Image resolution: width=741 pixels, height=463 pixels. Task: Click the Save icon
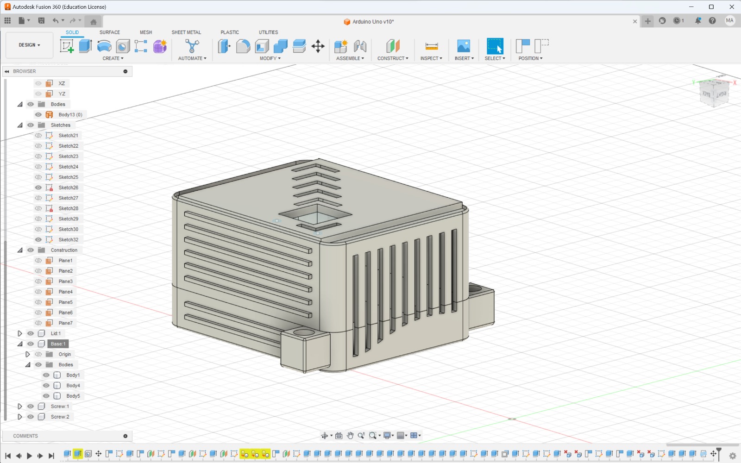click(x=41, y=20)
